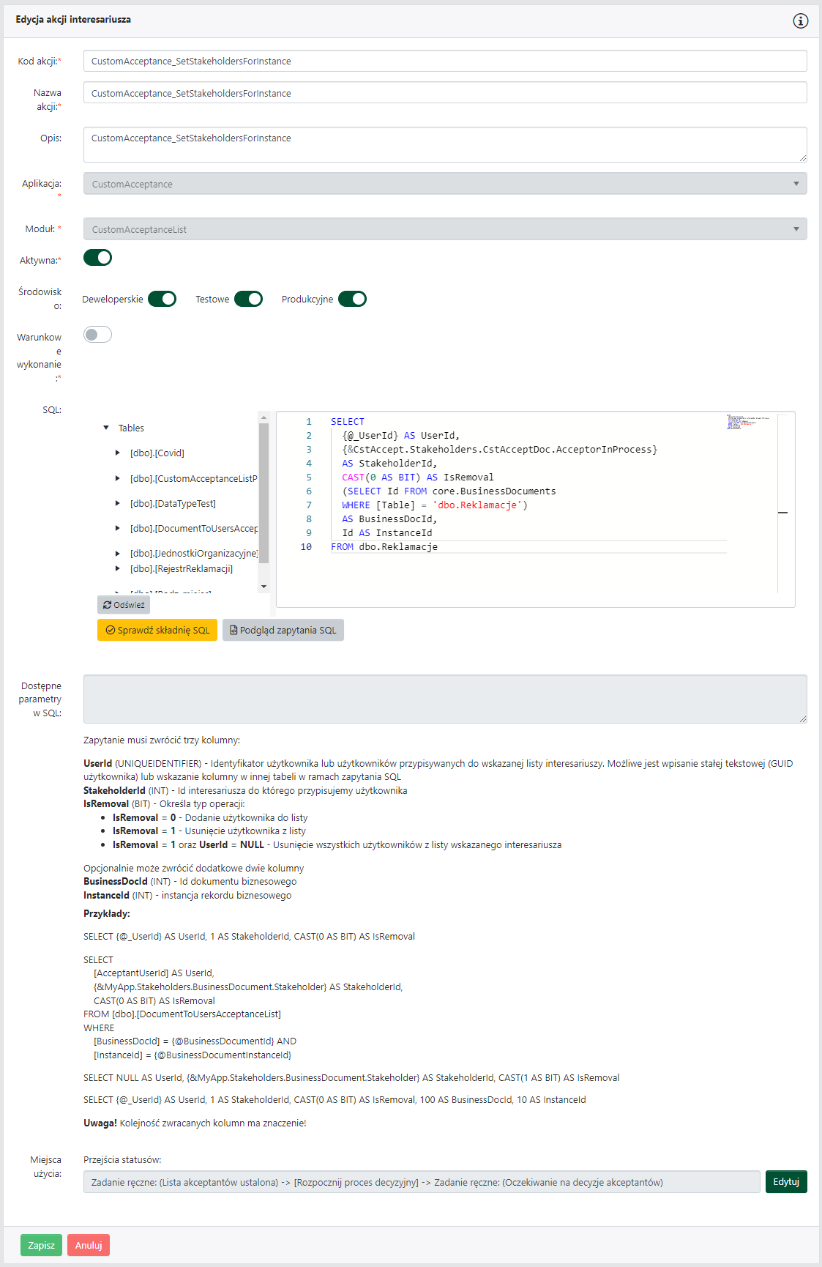Screen dimensions: 822x1267
Task: Toggle the Produkcyjne environment switch
Action: point(352,299)
